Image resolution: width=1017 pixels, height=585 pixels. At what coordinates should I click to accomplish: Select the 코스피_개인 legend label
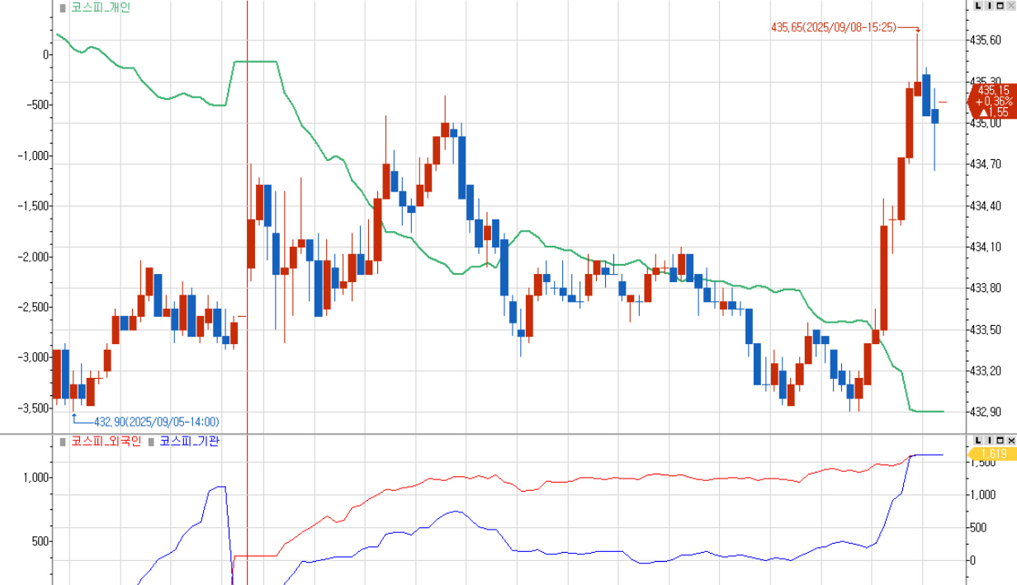coord(100,7)
